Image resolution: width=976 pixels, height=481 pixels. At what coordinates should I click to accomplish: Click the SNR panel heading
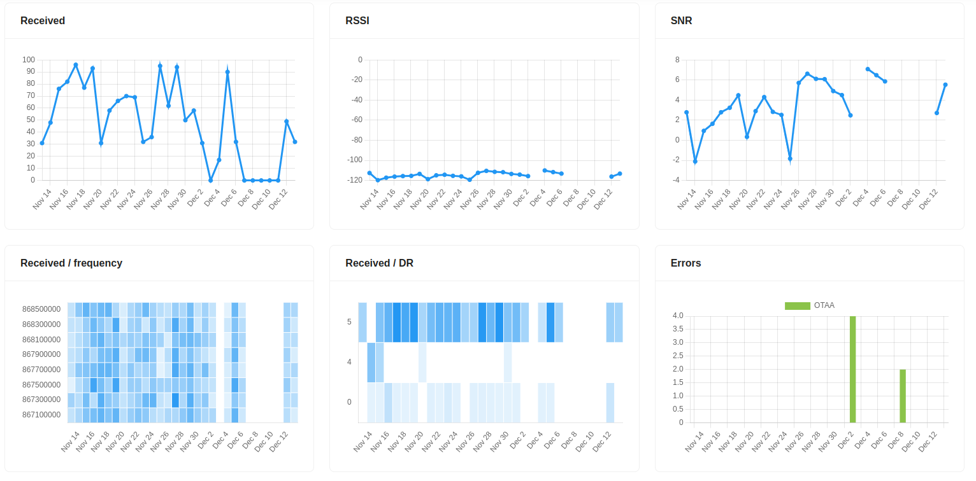tap(681, 21)
